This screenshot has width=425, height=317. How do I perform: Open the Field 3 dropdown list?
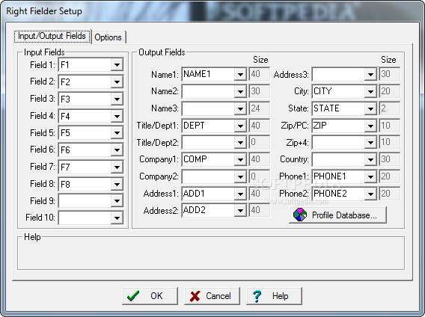point(117,99)
